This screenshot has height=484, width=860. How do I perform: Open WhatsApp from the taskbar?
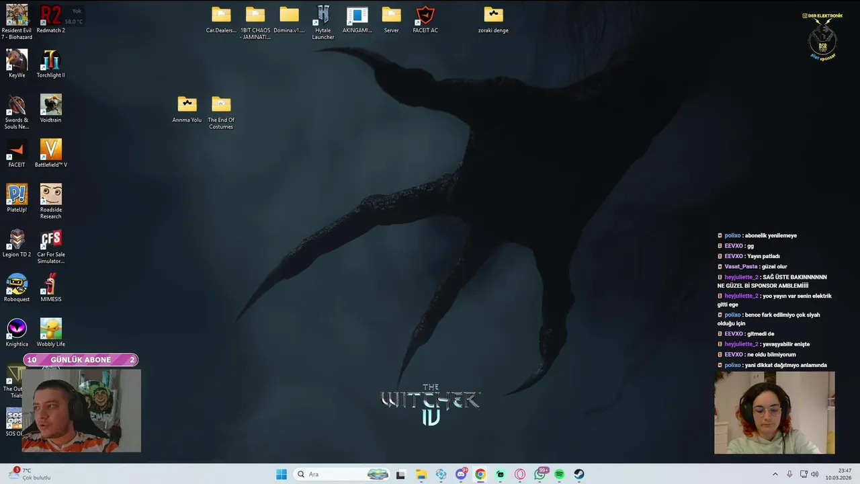pyautogui.click(x=540, y=474)
